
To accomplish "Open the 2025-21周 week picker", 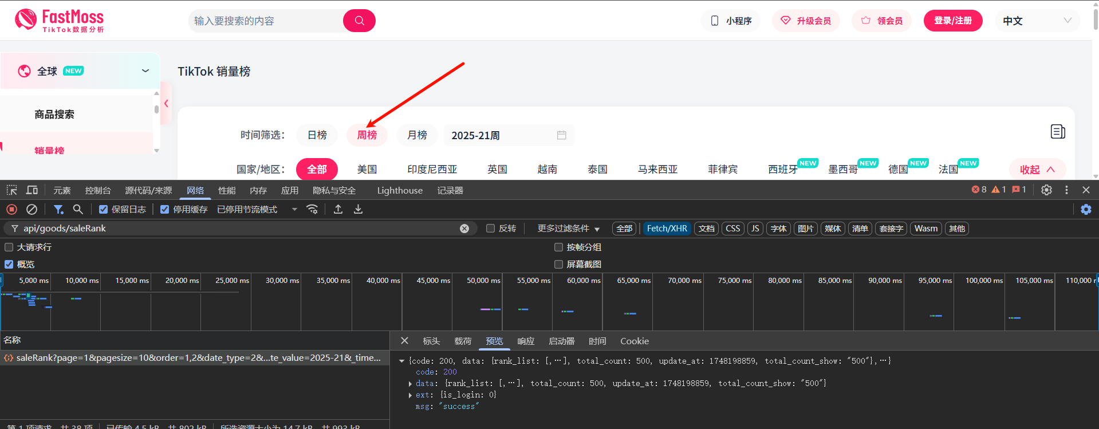I will [509, 135].
